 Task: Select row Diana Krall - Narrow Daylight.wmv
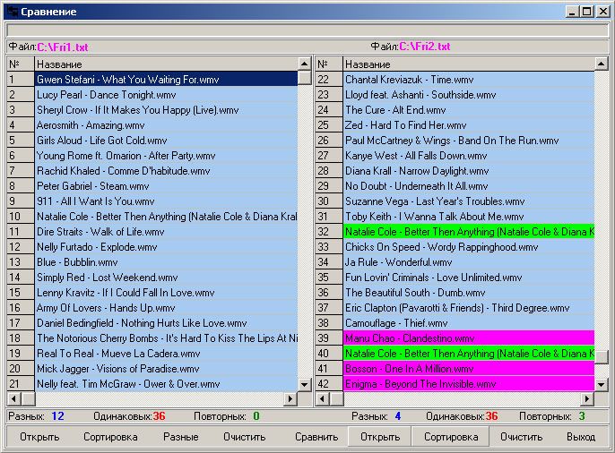(x=469, y=171)
